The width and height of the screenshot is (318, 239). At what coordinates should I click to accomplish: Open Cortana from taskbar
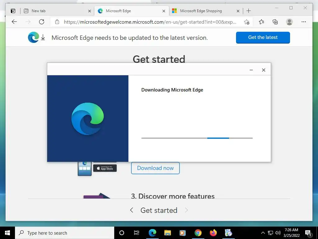pos(122,233)
